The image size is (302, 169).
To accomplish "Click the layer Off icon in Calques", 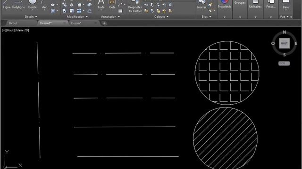I will (146, 5).
